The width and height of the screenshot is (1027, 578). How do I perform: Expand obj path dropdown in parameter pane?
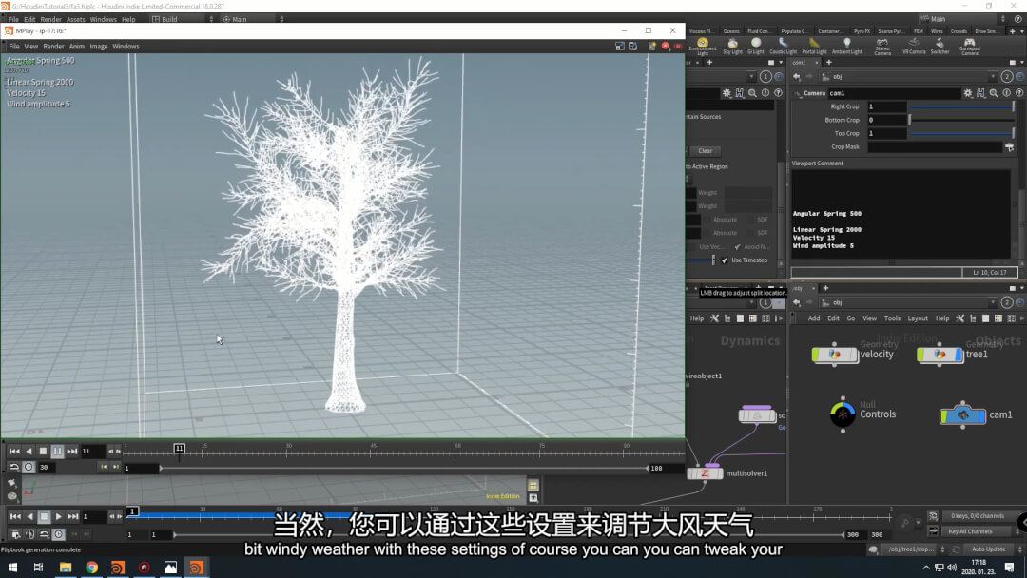993,77
